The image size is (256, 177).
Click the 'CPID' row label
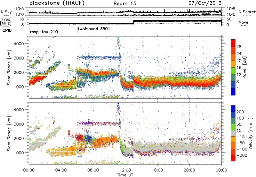tap(7, 30)
